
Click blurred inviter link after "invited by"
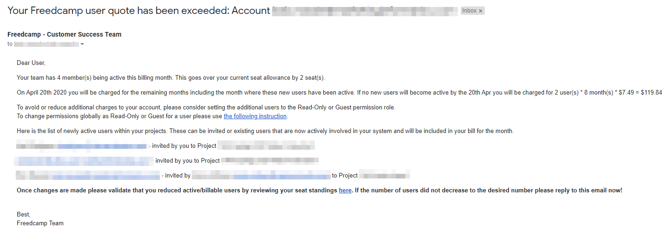pos(281,176)
